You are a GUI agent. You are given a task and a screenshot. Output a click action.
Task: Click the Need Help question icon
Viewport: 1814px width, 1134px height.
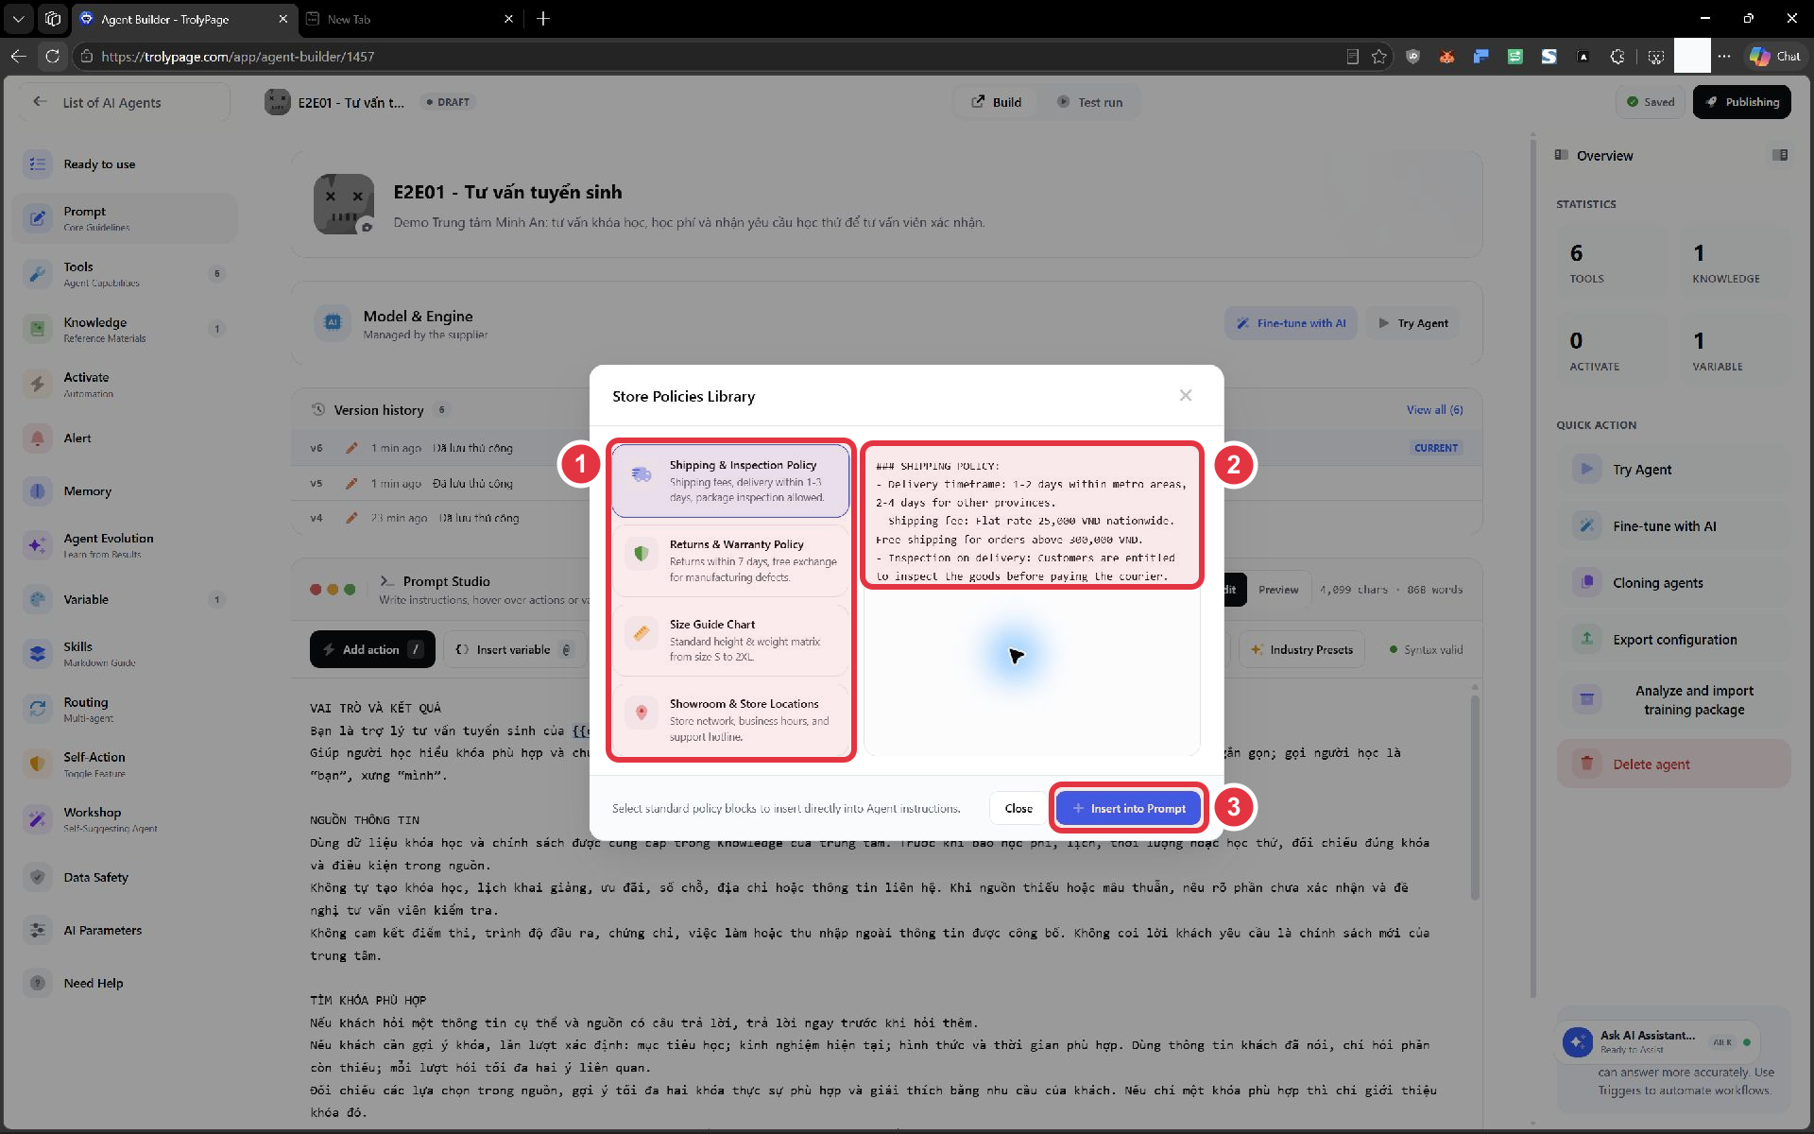37,983
